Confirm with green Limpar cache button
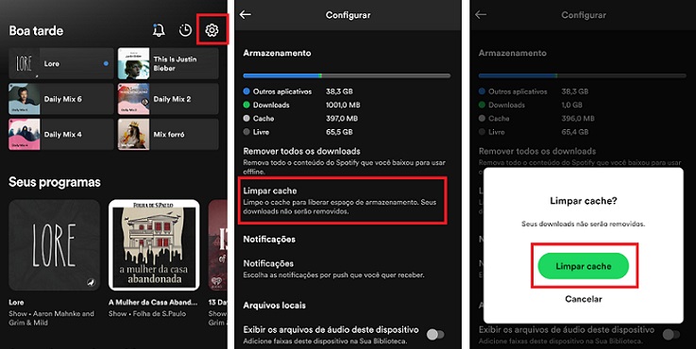The image size is (696, 349). 584,266
